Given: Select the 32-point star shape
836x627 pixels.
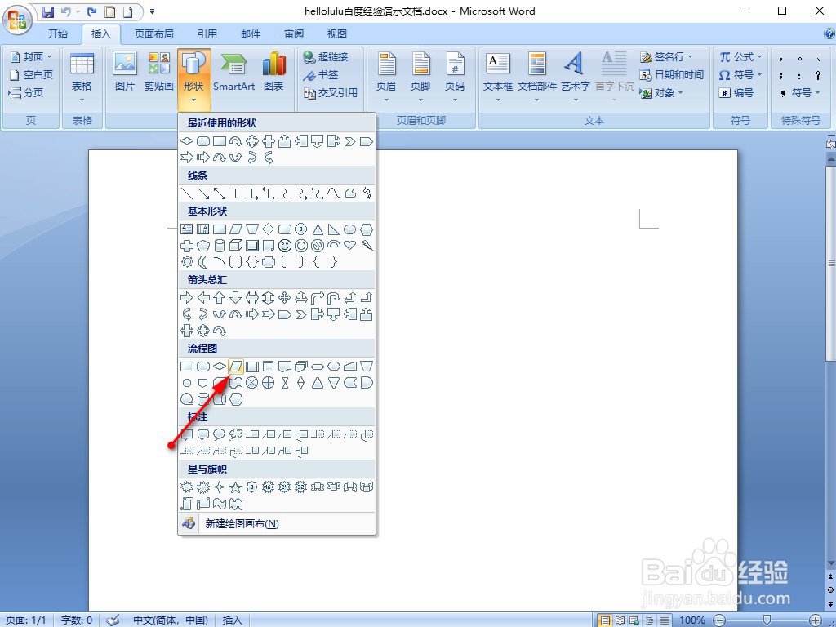Looking at the screenshot, I should click(301, 487).
